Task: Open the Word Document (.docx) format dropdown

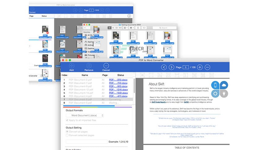Action: point(85,115)
